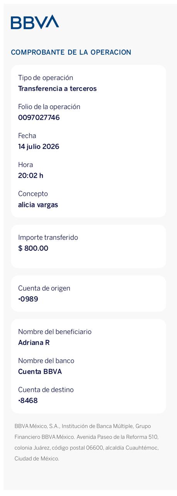Screen dimensions: 177x496
Task: Select destination account ending 8468
Action: [x=28, y=401]
